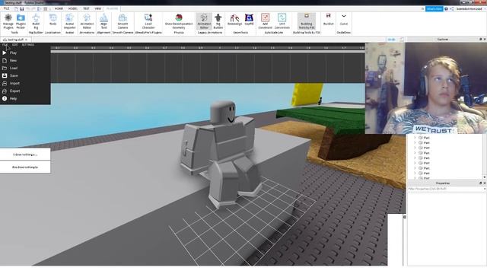The width and height of the screenshot is (487, 274).
Task: Open Animation Editor in Animations group
Action: (87, 21)
